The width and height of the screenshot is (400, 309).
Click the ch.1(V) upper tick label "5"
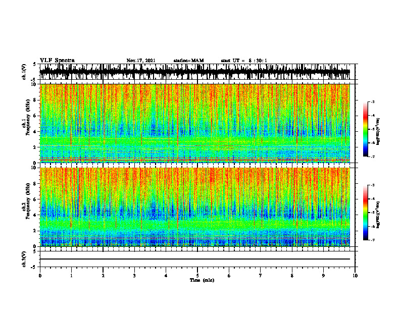coord(35,65)
